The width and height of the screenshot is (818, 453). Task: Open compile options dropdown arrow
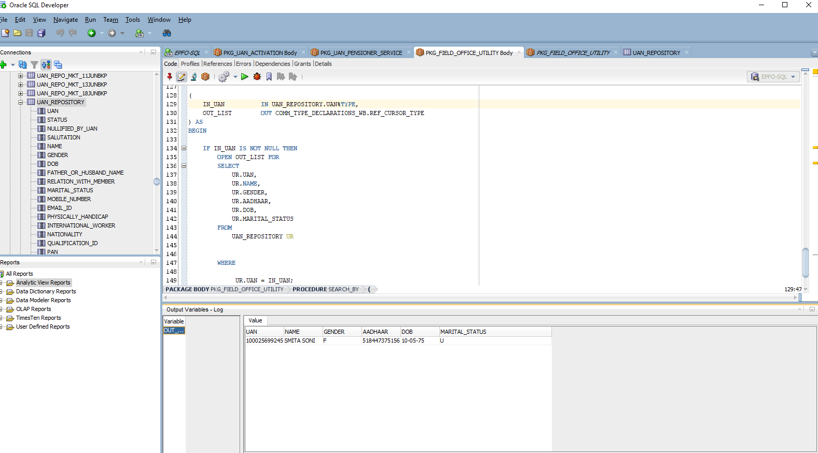tap(235, 77)
